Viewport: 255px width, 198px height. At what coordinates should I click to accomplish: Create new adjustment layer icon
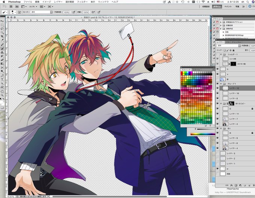coord(240,185)
